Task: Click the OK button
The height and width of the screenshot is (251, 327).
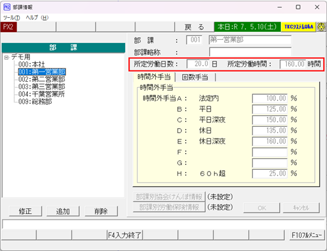Action: (x=262, y=207)
